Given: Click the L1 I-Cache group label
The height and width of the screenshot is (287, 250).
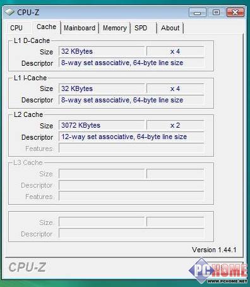Looking at the screenshot, I should 30,78.
